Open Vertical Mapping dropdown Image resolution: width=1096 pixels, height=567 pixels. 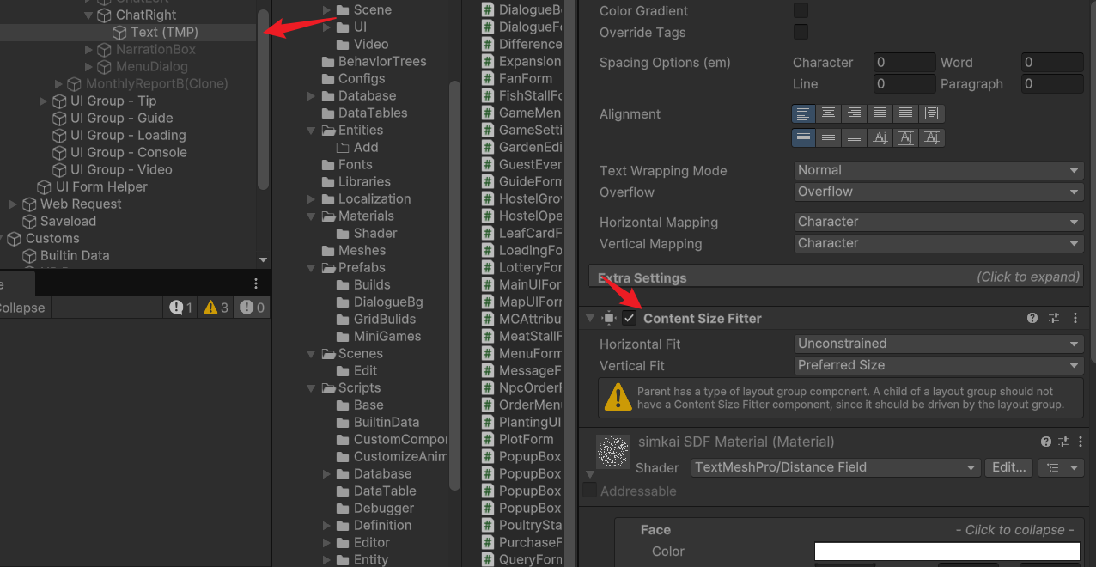(x=938, y=243)
